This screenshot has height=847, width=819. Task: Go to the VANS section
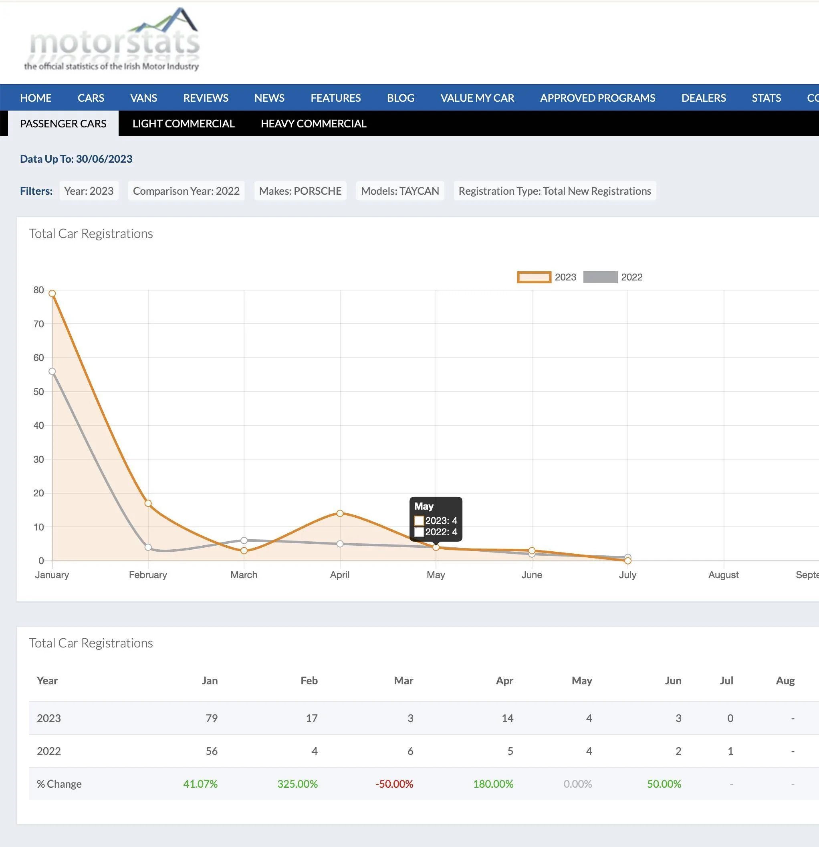[x=143, y=98]
